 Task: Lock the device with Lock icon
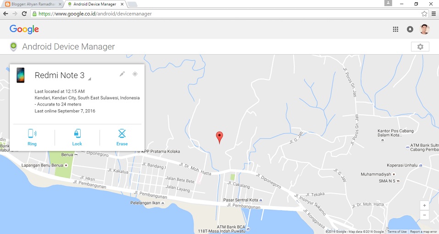(77, 138)
